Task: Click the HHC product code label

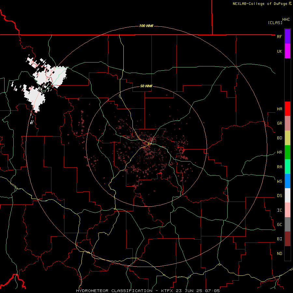Action: tap(286, 20)
